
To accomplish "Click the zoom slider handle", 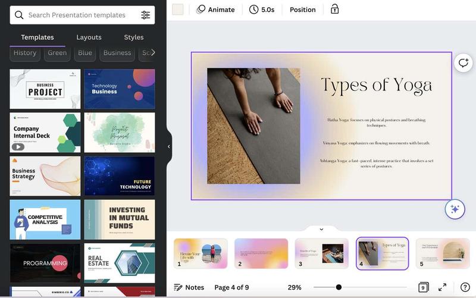I will (x=339, y=287).
